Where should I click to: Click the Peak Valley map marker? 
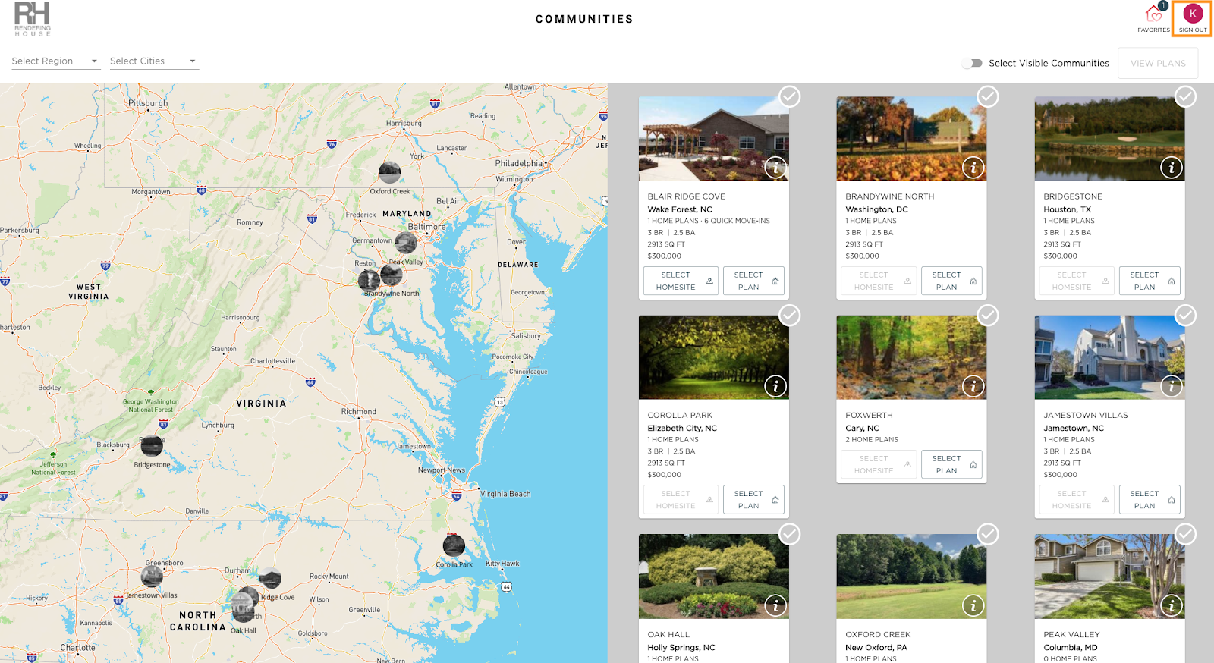point(406,243)
